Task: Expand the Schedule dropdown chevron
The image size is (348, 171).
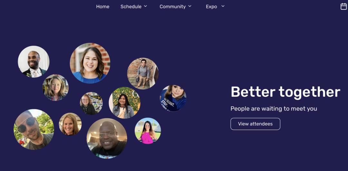Action: click(x=145, y=6)
